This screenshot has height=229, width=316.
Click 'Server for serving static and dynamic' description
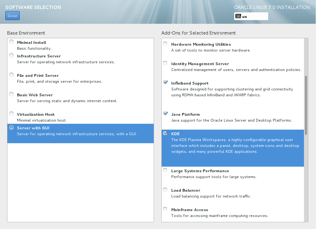coord(67,101)
